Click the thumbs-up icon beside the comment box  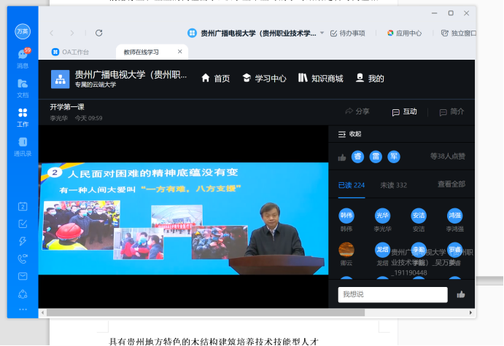click(x=460, y=294)
